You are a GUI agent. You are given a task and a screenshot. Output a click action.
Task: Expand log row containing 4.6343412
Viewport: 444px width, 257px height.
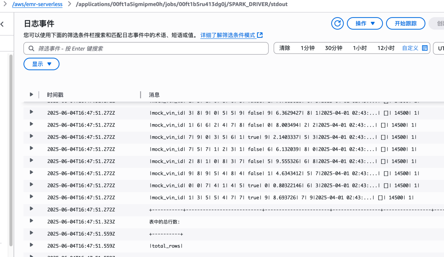31,172
